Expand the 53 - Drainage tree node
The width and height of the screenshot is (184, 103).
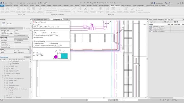coord(5,82)
